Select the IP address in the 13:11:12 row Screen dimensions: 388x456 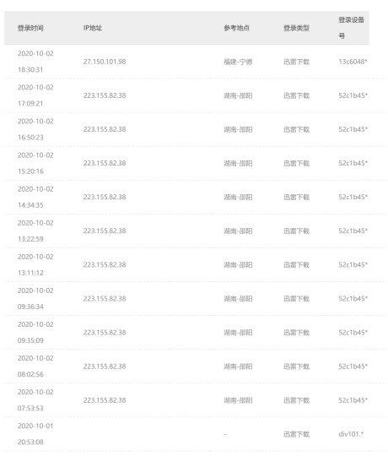pyautogui.click(x=105, y=264)
